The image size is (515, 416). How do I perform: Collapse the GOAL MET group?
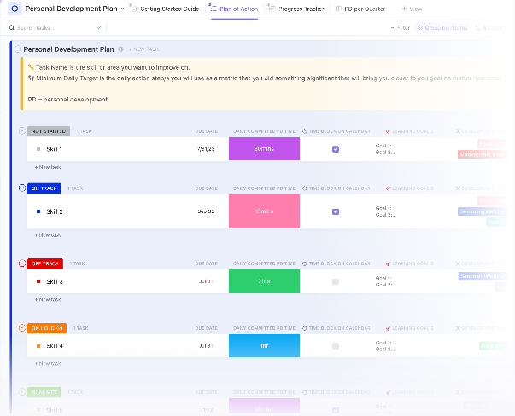(22, 391)
